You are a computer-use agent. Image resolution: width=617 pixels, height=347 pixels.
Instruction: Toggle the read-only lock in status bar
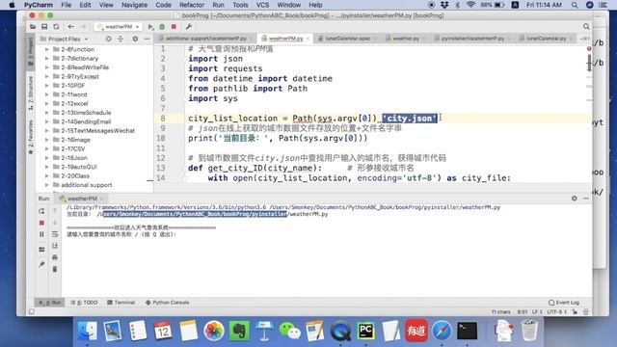pos(575,312)
